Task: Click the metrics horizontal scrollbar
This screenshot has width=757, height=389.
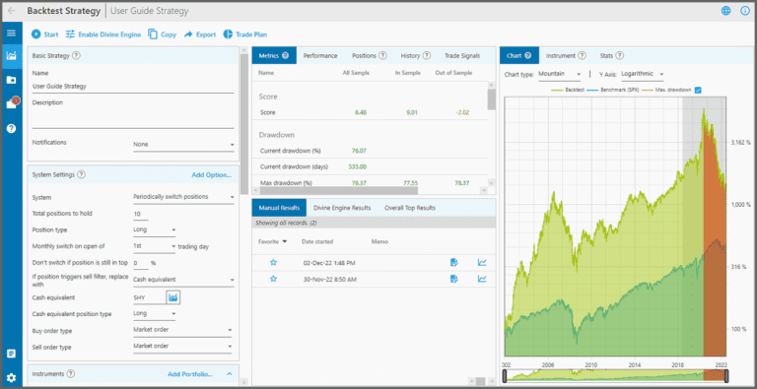Action: pos(339,191)
